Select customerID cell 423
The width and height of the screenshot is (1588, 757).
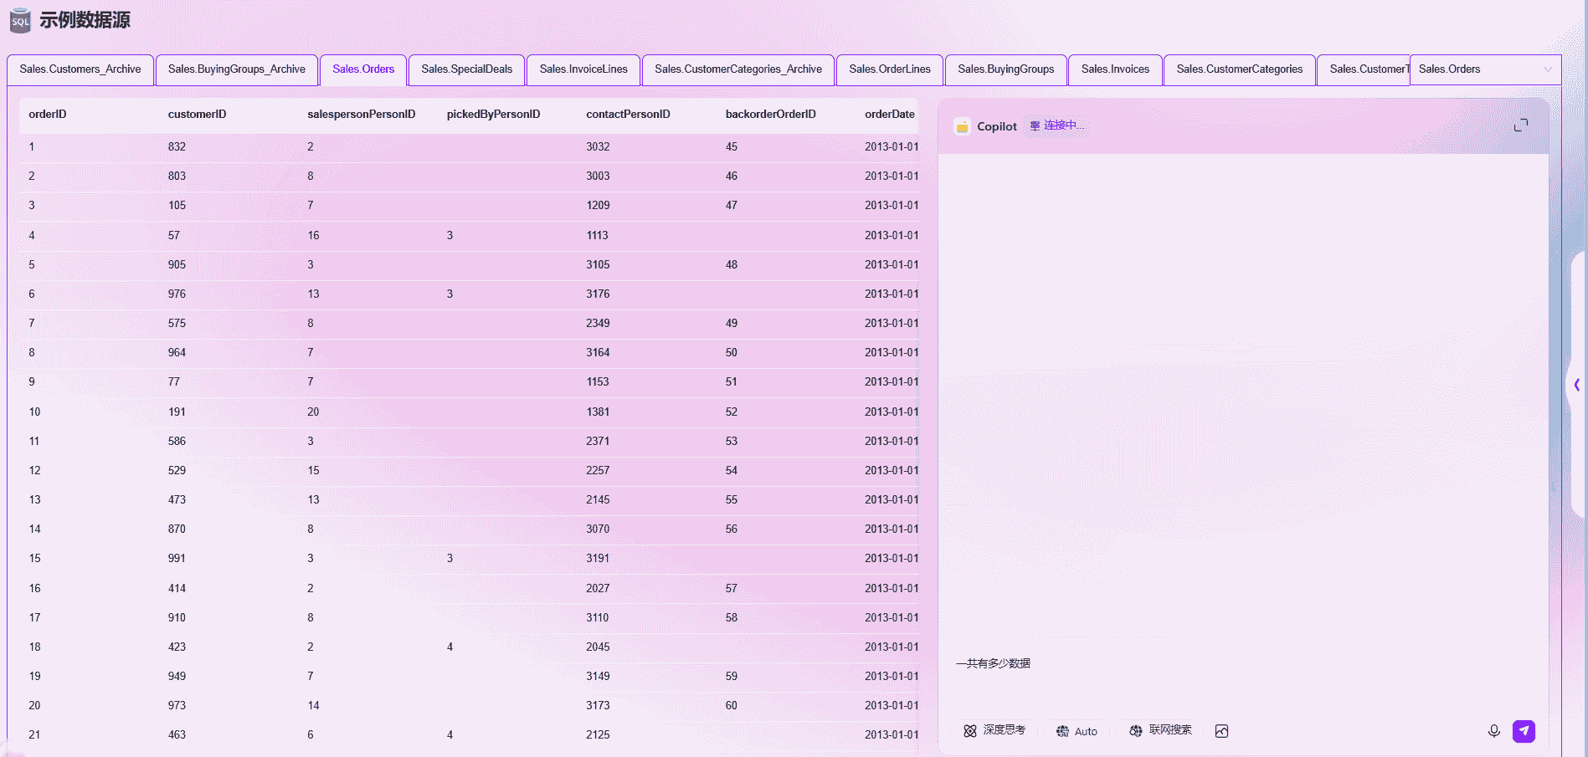(177, 647)
